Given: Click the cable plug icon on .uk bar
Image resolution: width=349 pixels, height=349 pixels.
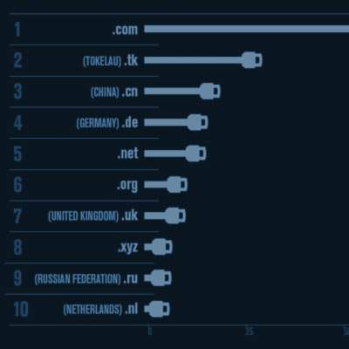Looking at the screenshot, I should (x=175, y=216).
